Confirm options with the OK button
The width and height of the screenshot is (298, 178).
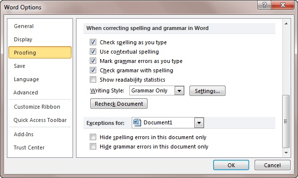point(231,165)
